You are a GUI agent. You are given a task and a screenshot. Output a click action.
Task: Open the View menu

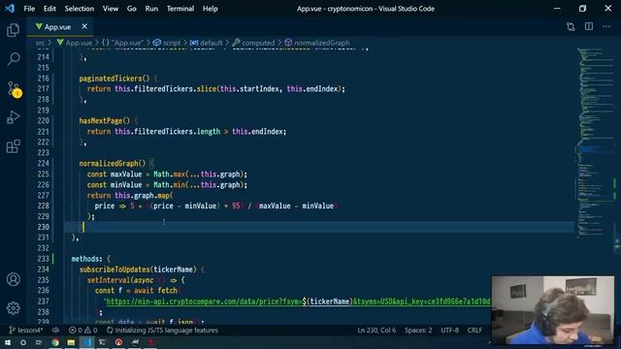click(x=111, y=9)
